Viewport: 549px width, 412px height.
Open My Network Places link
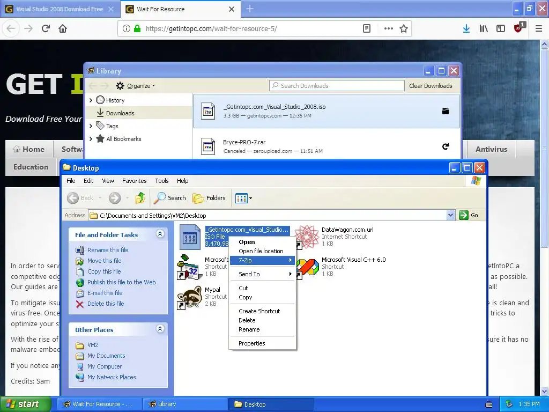pyautogui.click(x=112, y=377)
